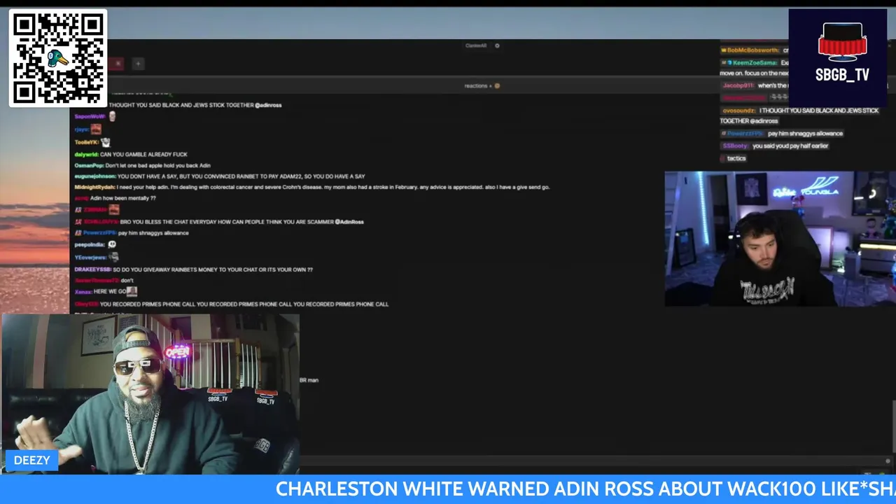Click the DEEZY host camera overlay

point(150,394)
